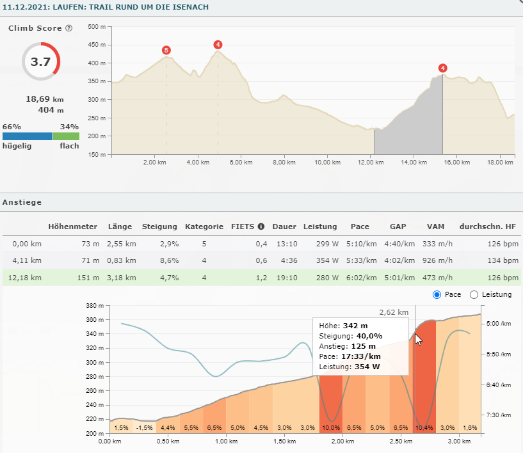Click the category 4 marker near 15 km

[442, 68]
